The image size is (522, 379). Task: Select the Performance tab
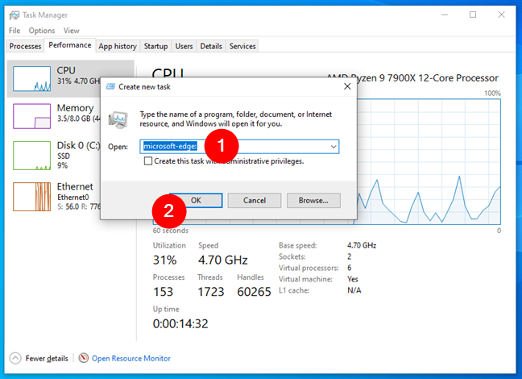click(70, 45)
